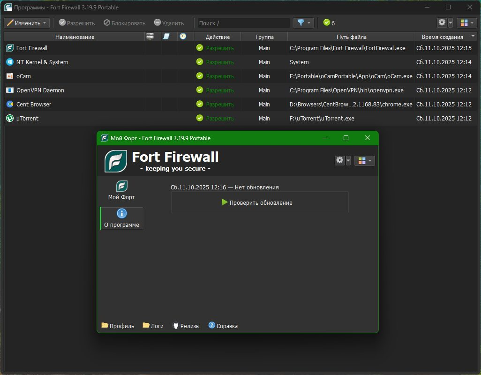Click Cent Browser allow checkmark icon

tap(200, 104)
